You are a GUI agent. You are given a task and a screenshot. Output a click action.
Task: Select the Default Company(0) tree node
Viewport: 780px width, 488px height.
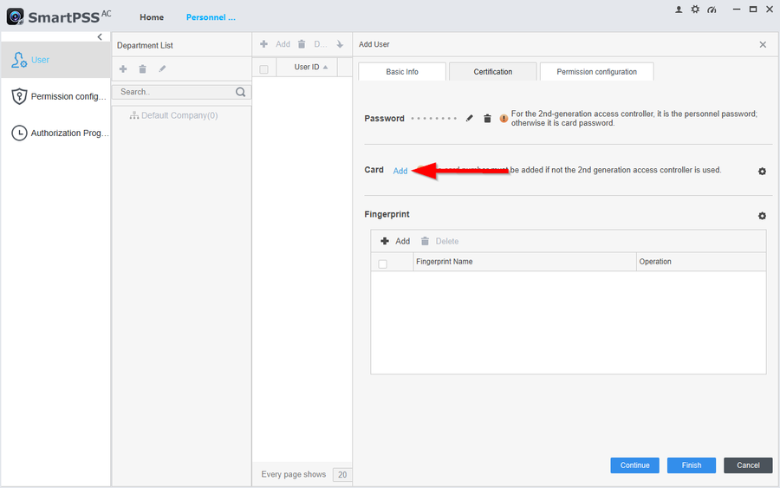pyautogui.click(x=179, y=115)
